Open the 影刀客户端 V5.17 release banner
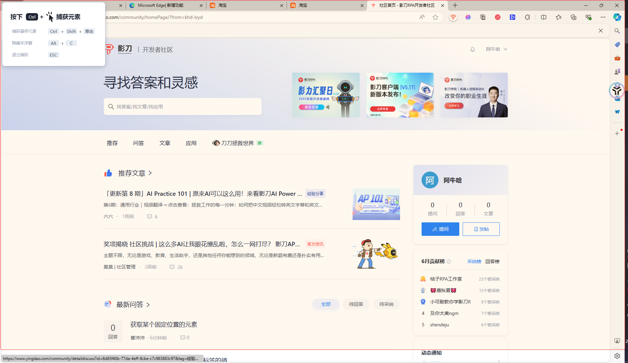628x363 pixels. pos(400,95)
